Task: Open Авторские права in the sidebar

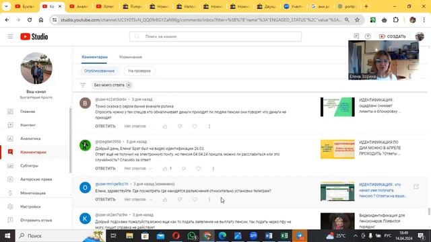Action: [36, 179]
